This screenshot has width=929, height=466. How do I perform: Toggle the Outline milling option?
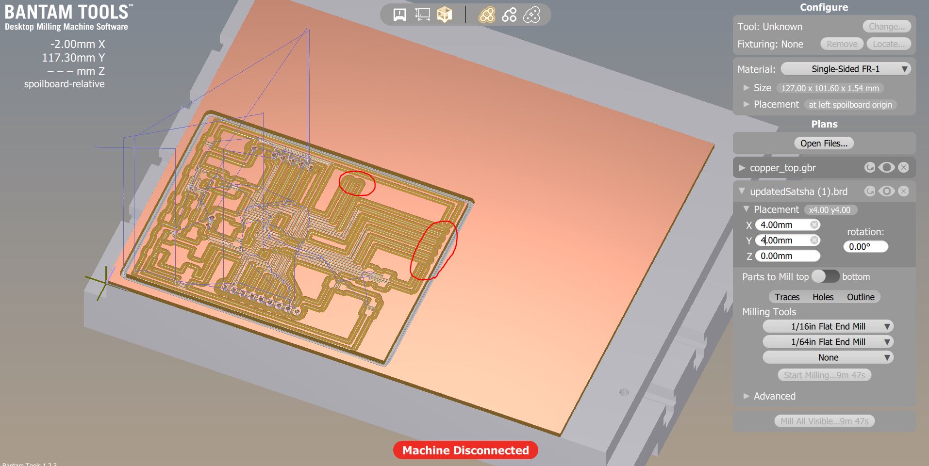click(861, 297)
